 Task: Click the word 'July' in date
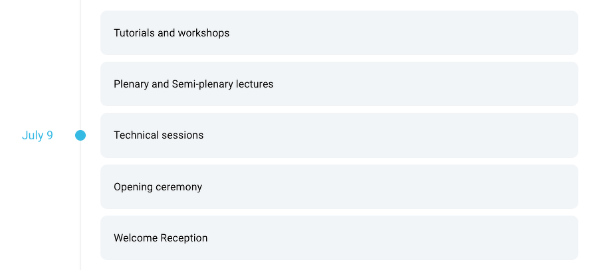[32, 135]
